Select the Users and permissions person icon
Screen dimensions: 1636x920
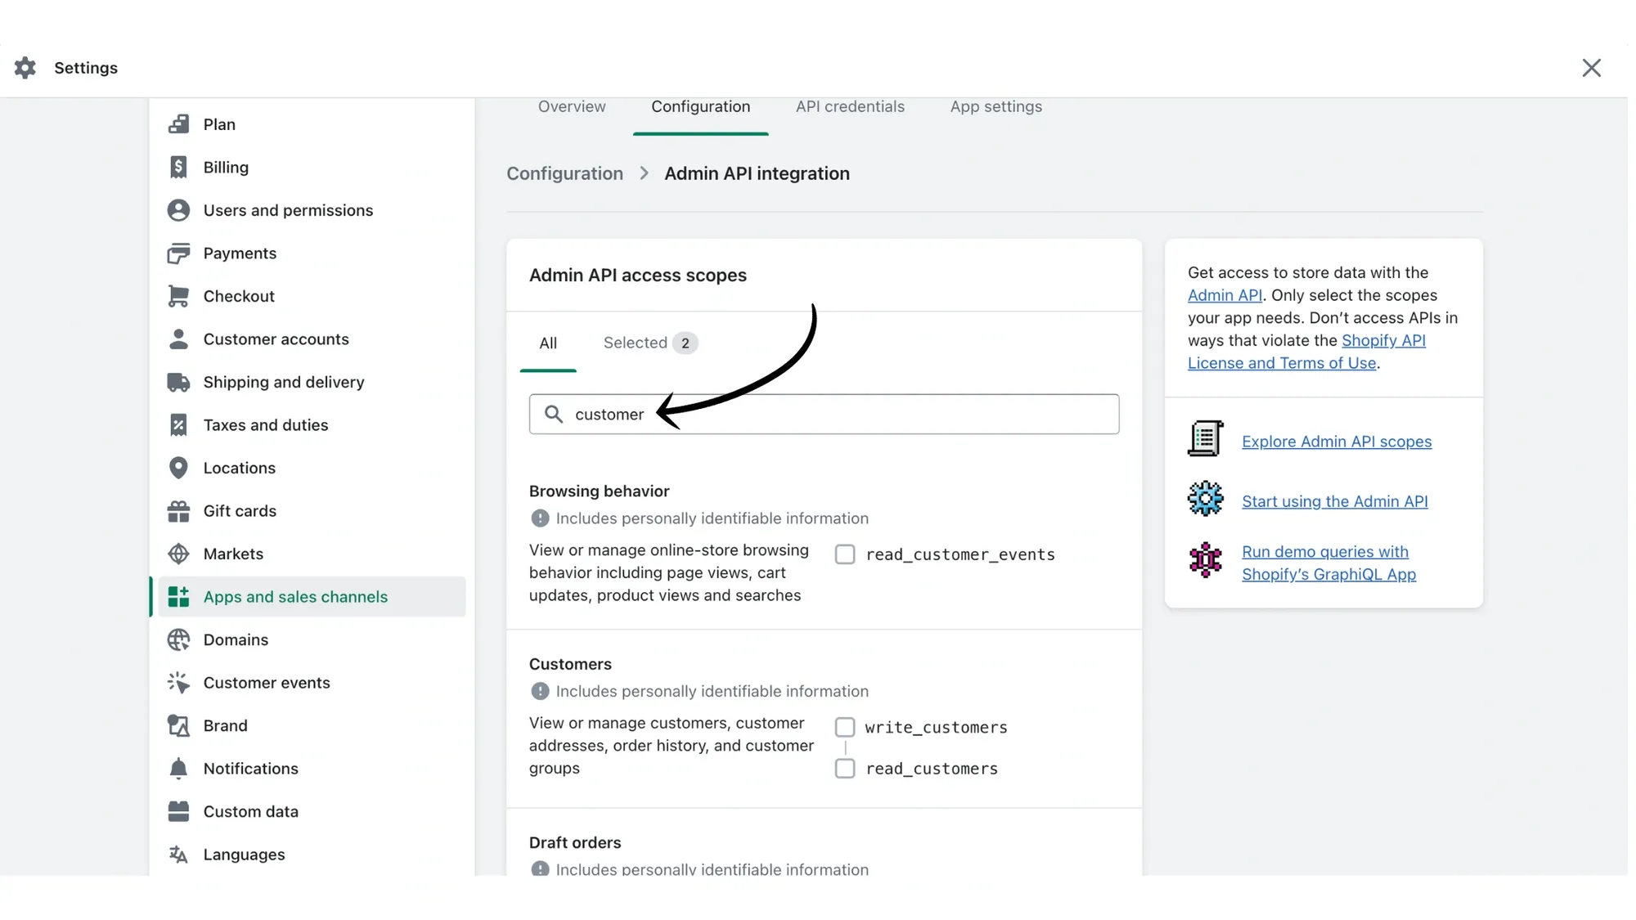coord(178,210)
